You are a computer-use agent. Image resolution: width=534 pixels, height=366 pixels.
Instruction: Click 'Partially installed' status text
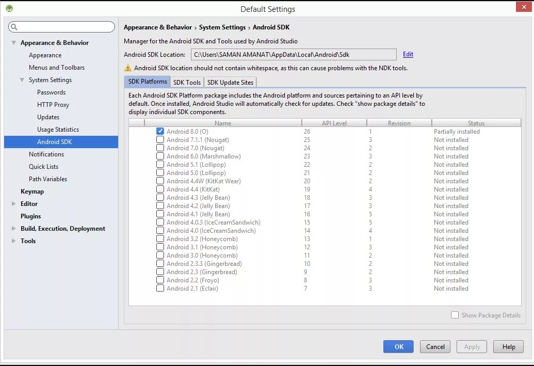coord(457,132)
